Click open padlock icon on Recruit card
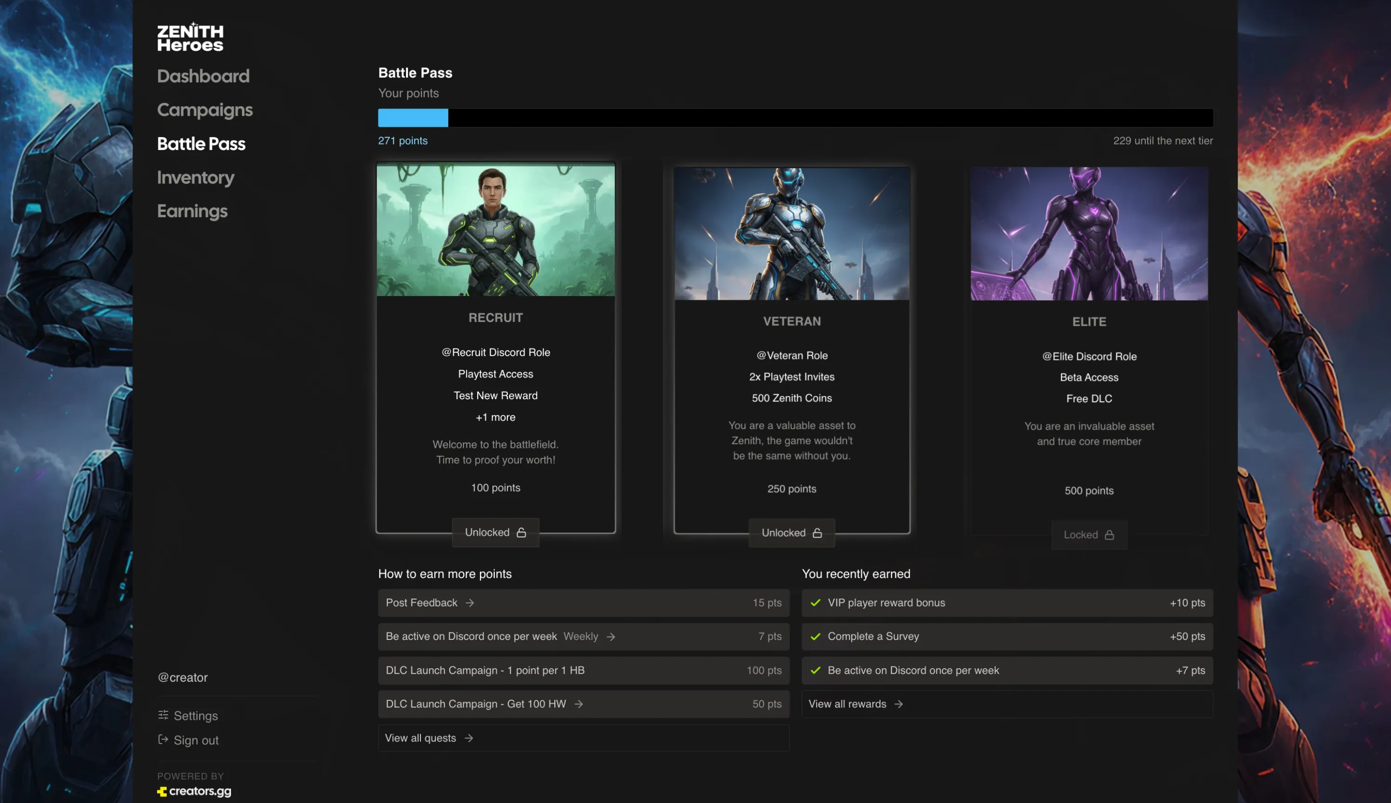 pos(521,533)
